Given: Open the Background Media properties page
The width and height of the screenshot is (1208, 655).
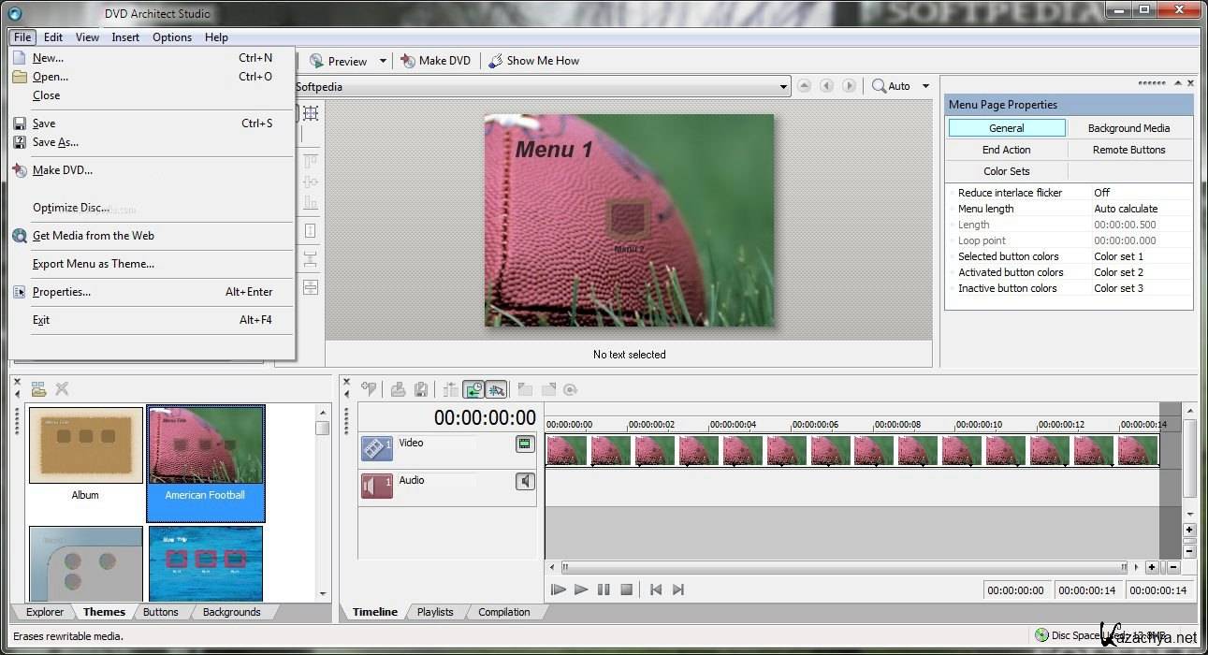Looking at the screenshot, I should [1128, 128].
